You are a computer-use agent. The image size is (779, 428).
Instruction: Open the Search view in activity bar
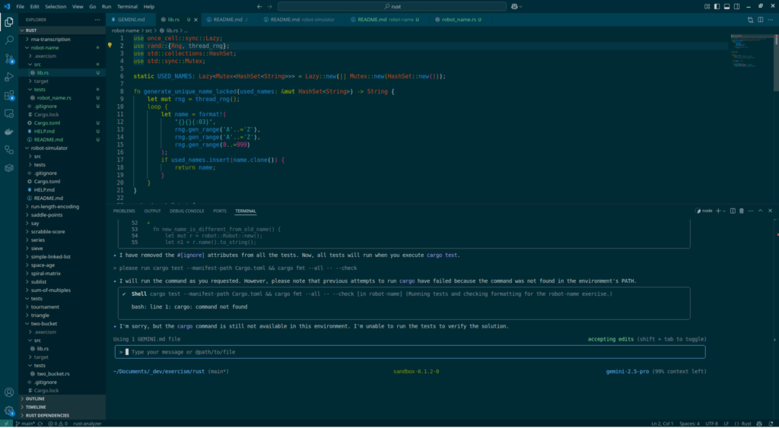pos(9,40)
